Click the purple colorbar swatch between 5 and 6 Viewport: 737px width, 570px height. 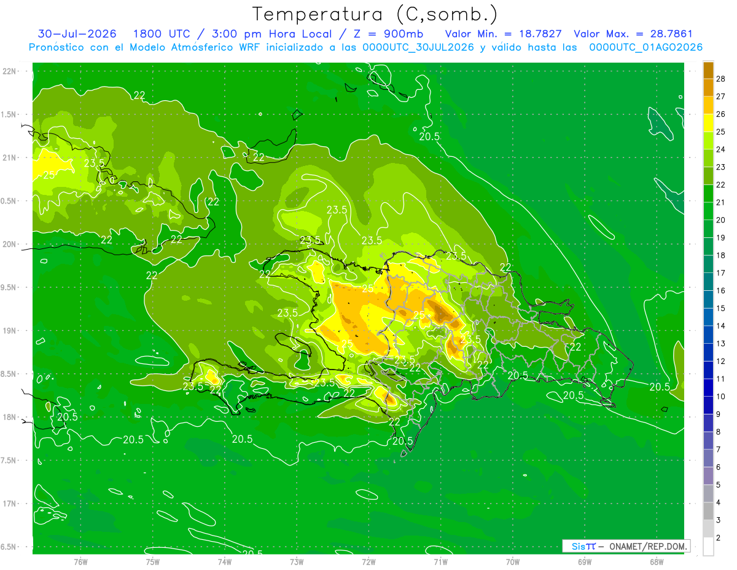(708, 476)
